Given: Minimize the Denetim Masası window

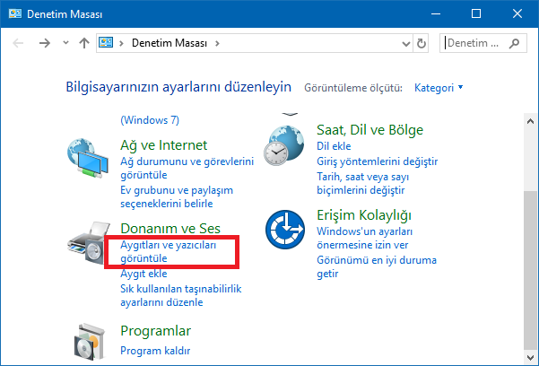Looking at the screenshot, I should (x=436, y=13).
